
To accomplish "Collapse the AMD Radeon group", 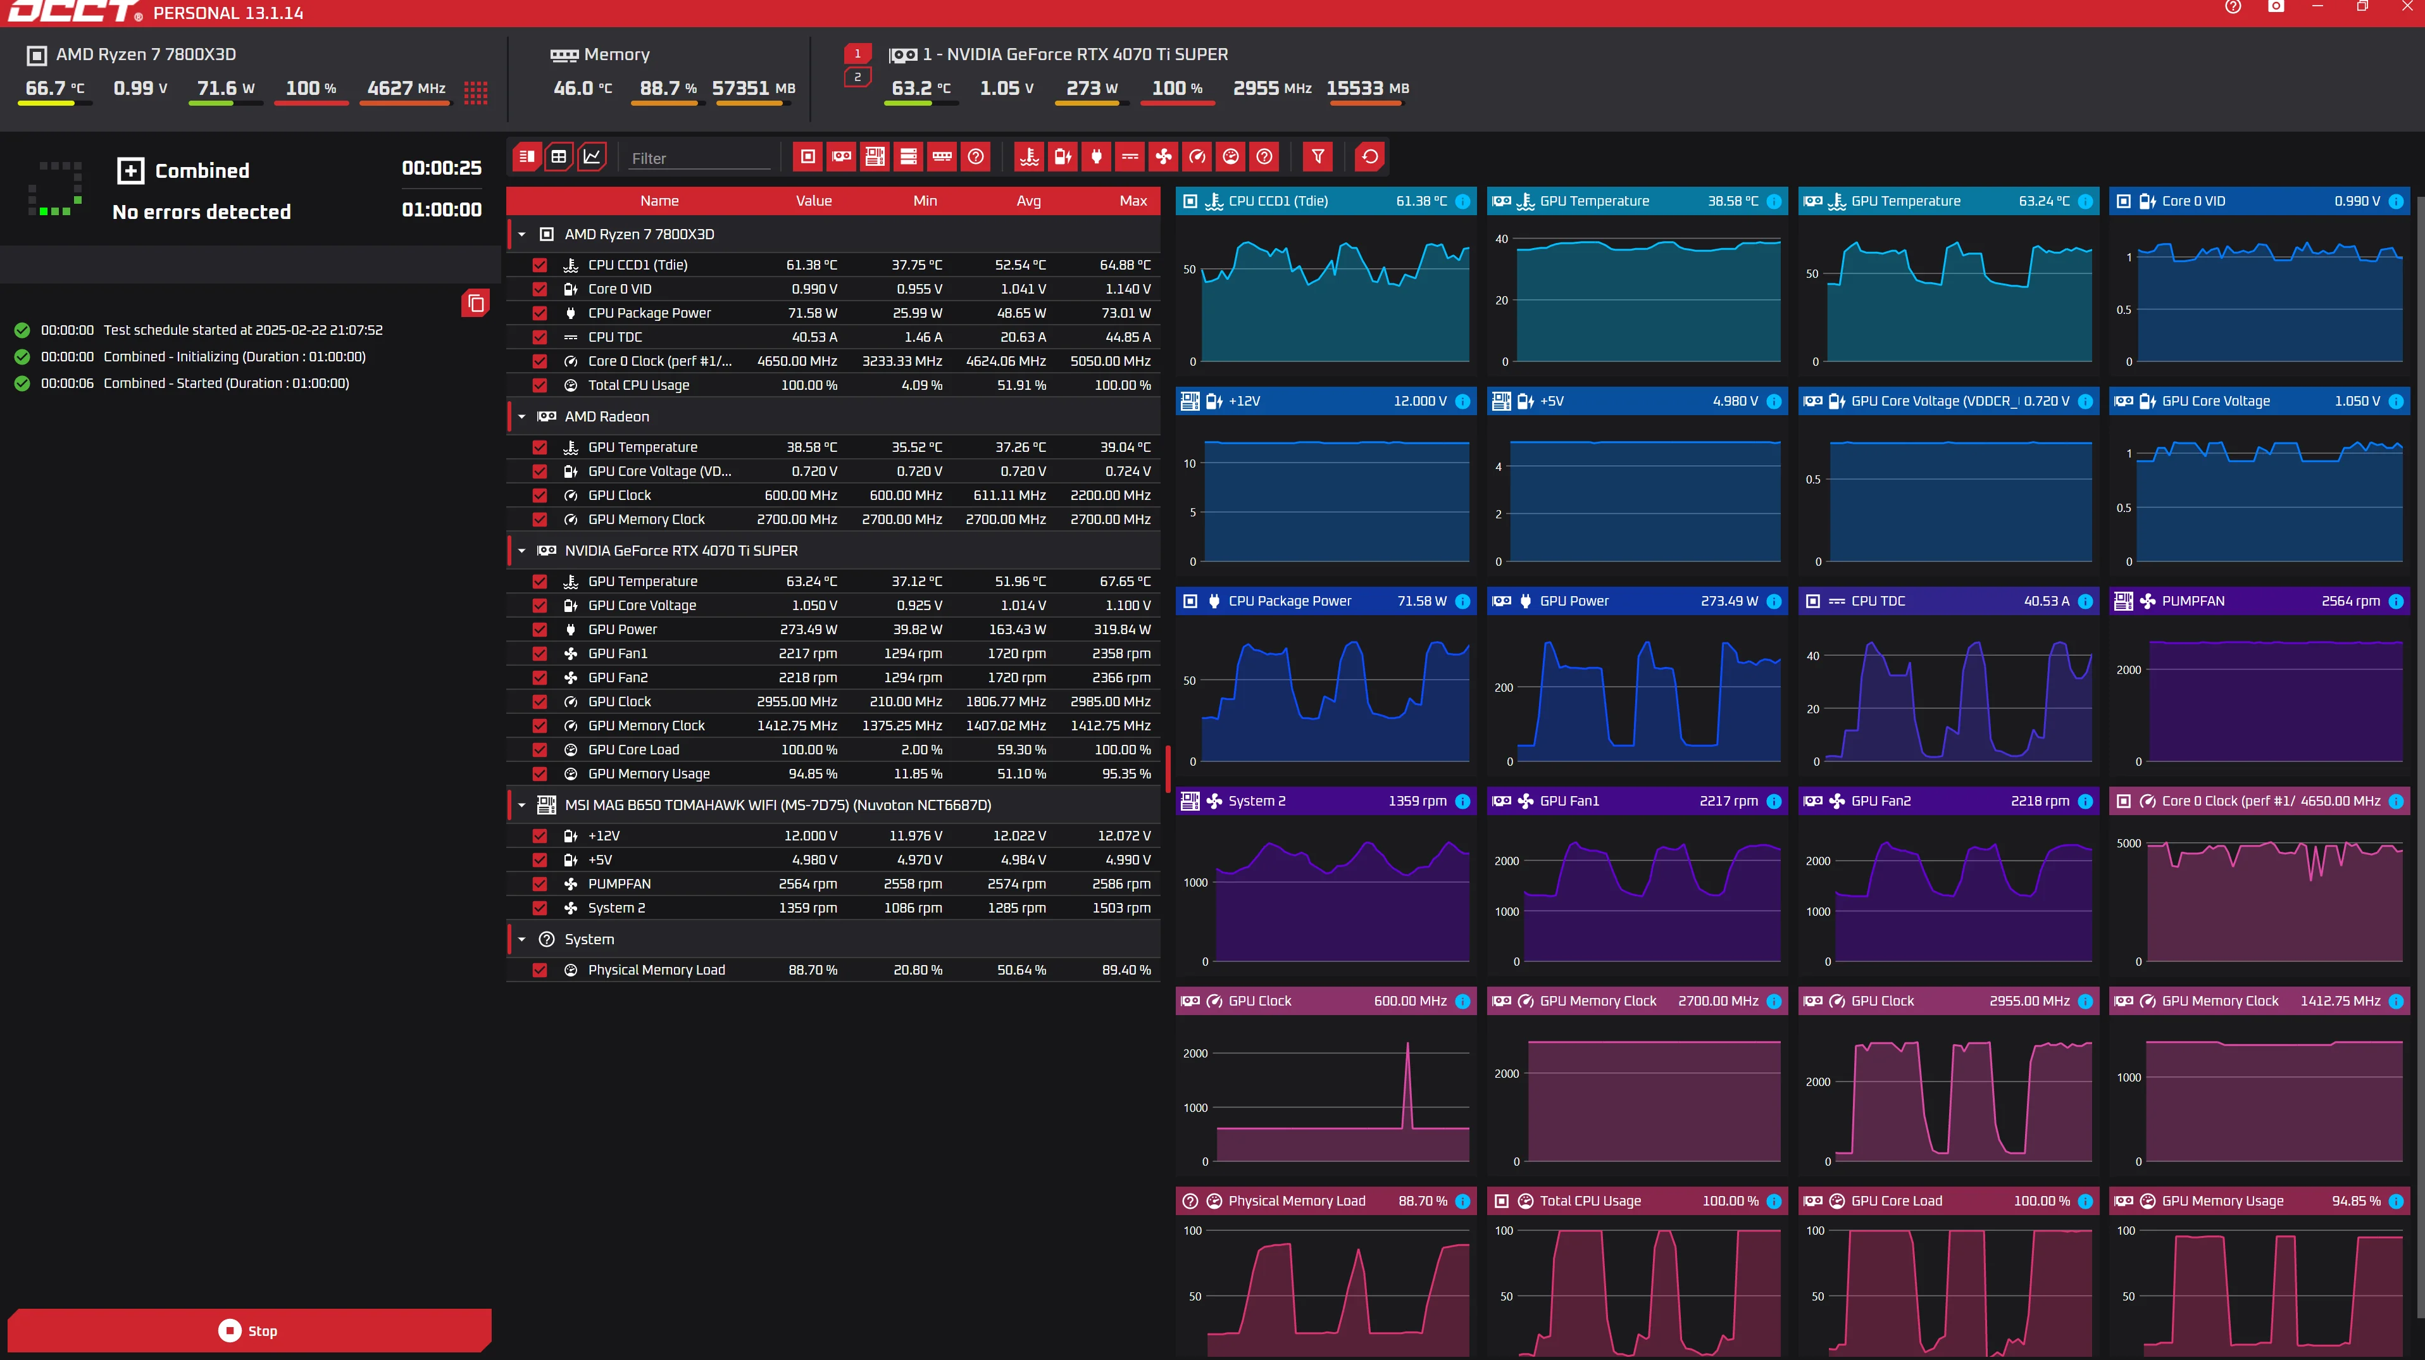I will (521, 417).
